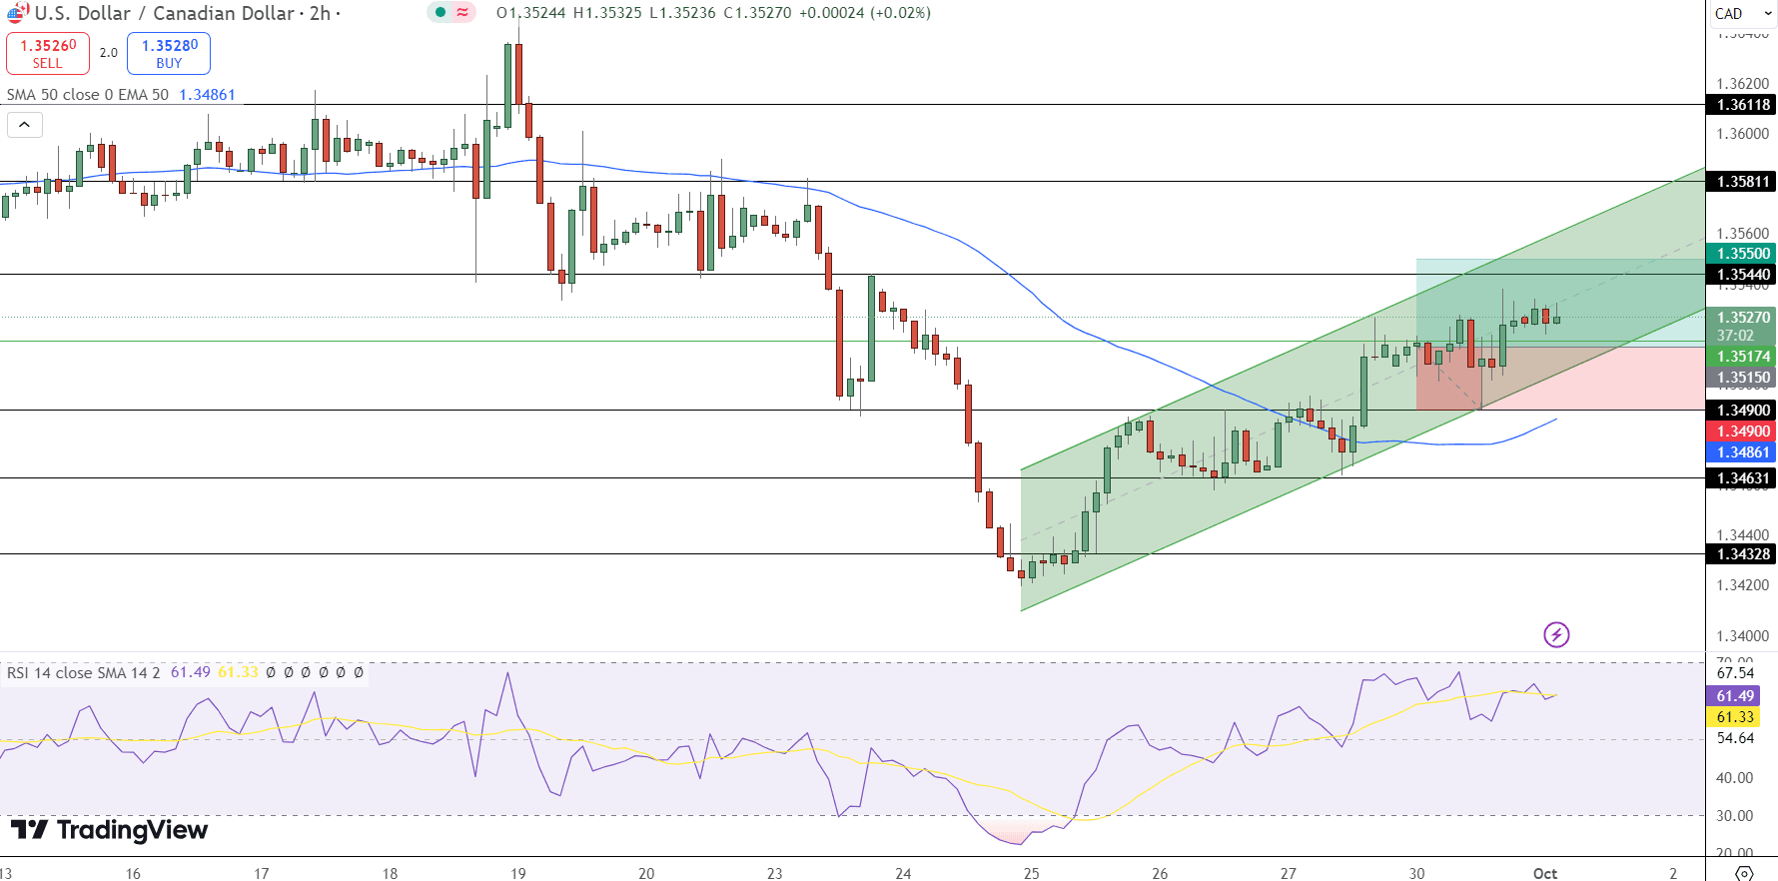
Task: Click the purple RSI value 61.49 label
Action: (1734, 696)
